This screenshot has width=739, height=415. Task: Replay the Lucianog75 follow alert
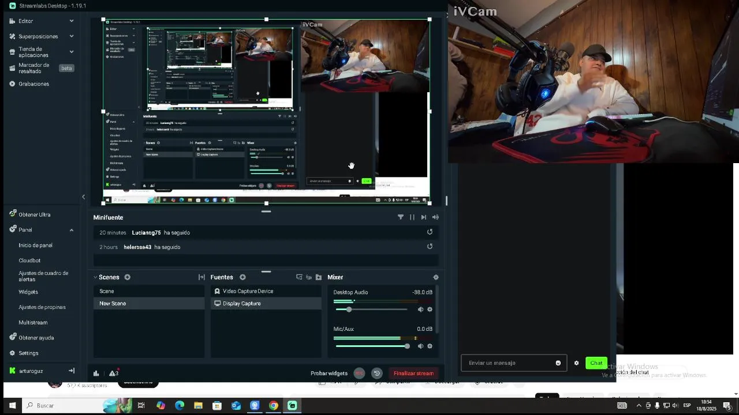coord(430,232)
